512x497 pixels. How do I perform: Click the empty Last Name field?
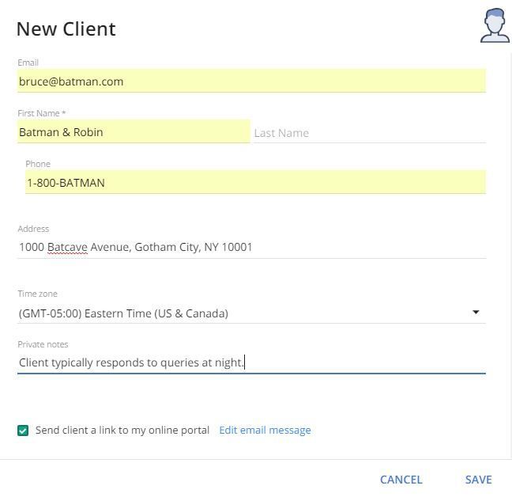(x=369, y=133)
